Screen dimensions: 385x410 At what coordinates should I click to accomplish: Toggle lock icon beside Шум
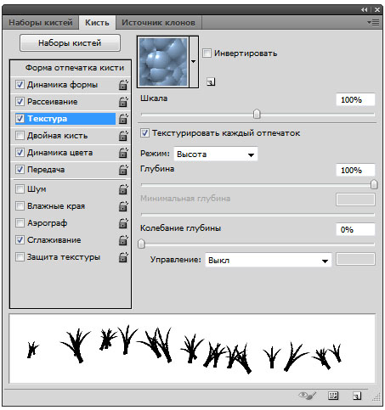point(123,189)
